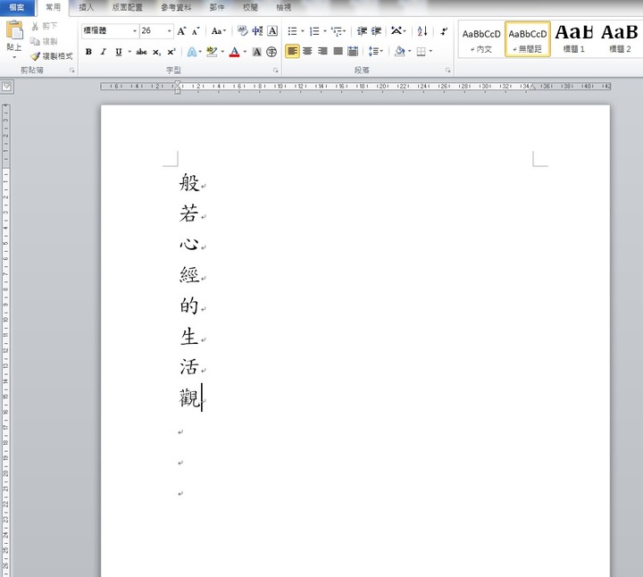Toggle subscript formatting
Screen dimensions: 643x577
point(156,52)
